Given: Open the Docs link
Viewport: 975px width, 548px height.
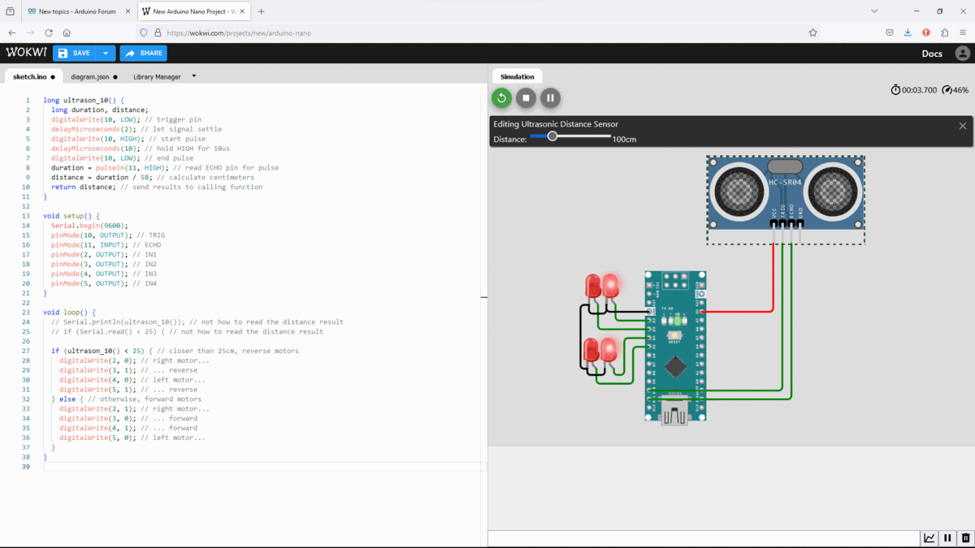Looking at the screenshot, I should coord(932,52).
